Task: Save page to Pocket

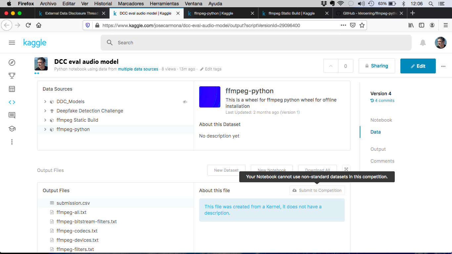Action: click(353, 25)
